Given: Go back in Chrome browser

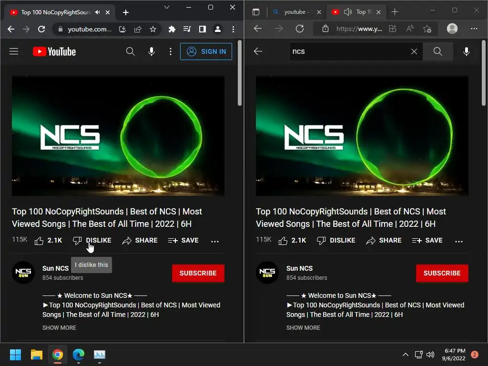Looking at the screenshot, I should coord(11,29).
